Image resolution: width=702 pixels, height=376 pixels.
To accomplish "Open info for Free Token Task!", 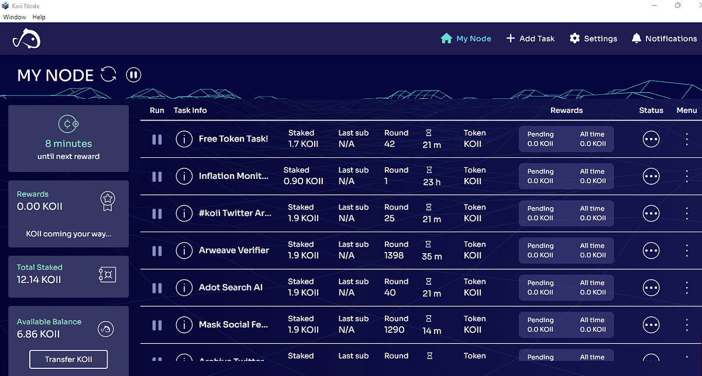I will click(184, 139).
